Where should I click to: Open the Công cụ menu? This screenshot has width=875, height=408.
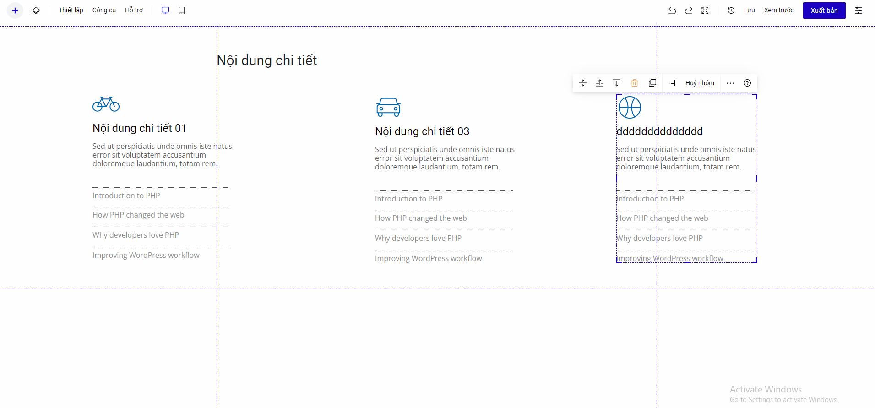point(104,10)
